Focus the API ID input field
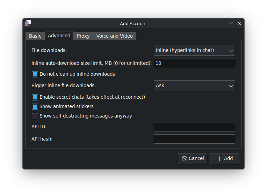 pos(194,127)
